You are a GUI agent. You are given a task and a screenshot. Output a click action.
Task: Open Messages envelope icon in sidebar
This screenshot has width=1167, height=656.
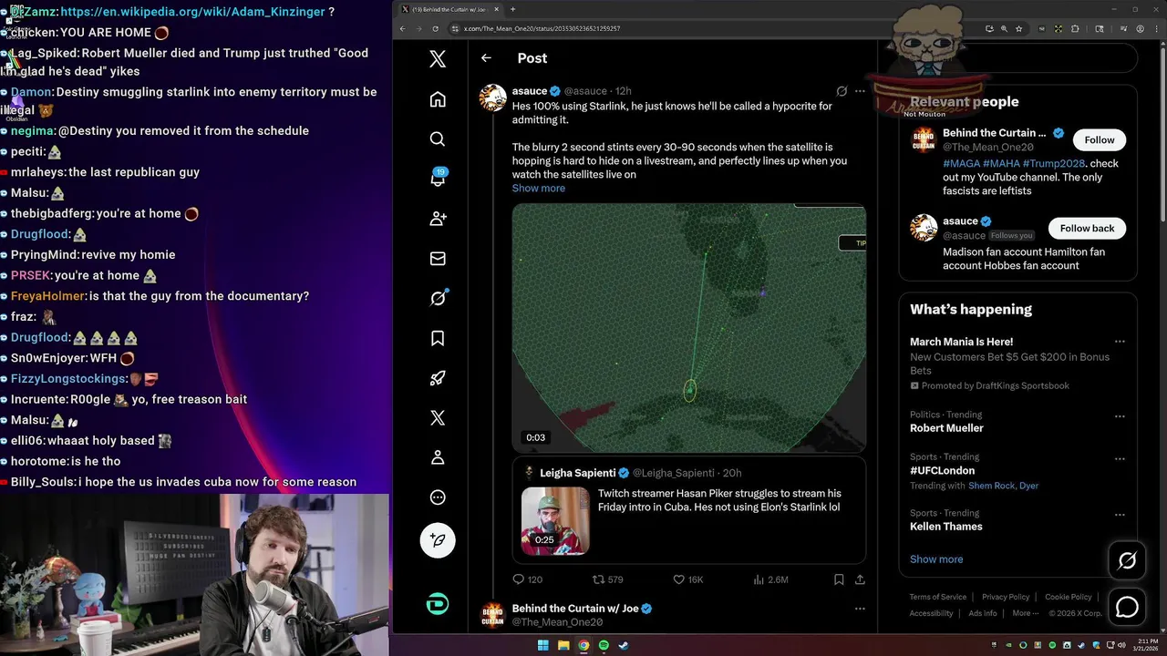[438, 259]
